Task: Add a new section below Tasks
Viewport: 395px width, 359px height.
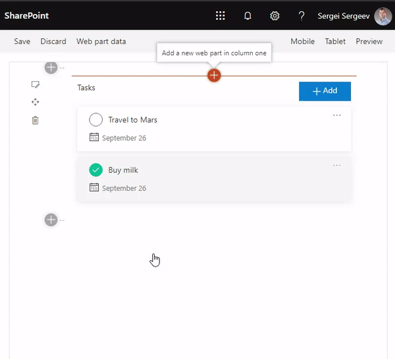Action: tap(51, 220)
